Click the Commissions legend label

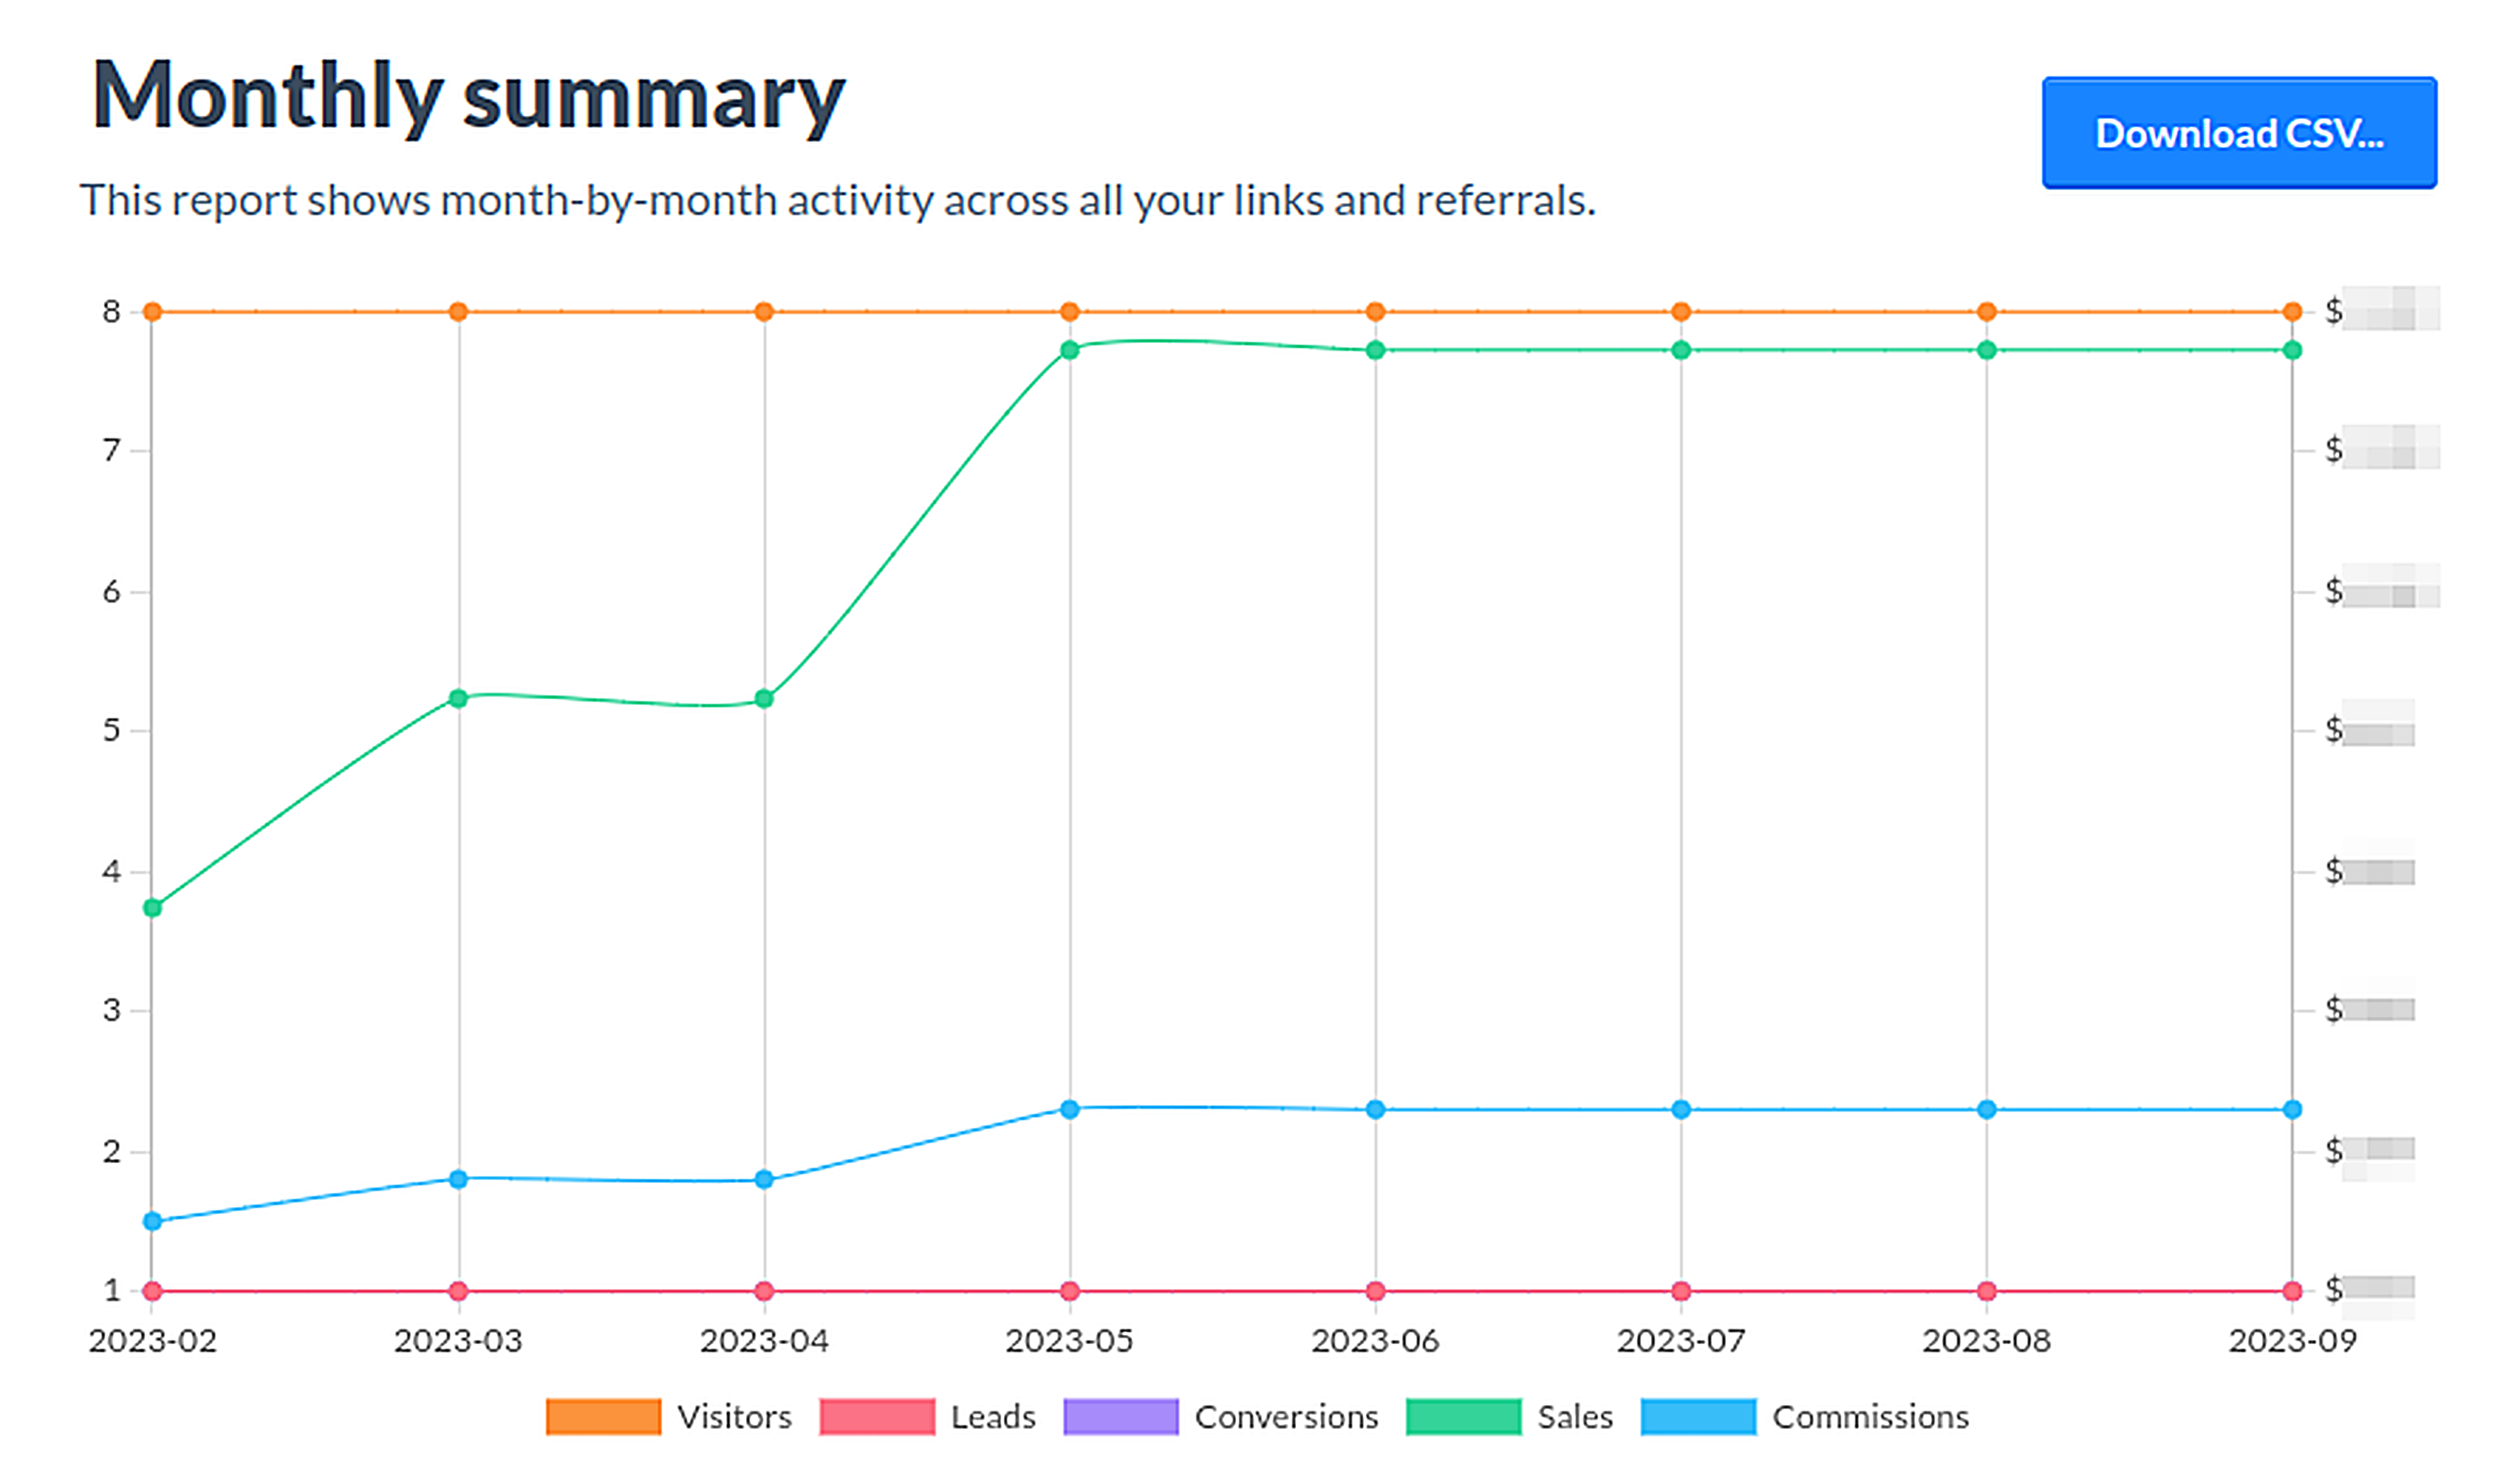(1870, 1417)
